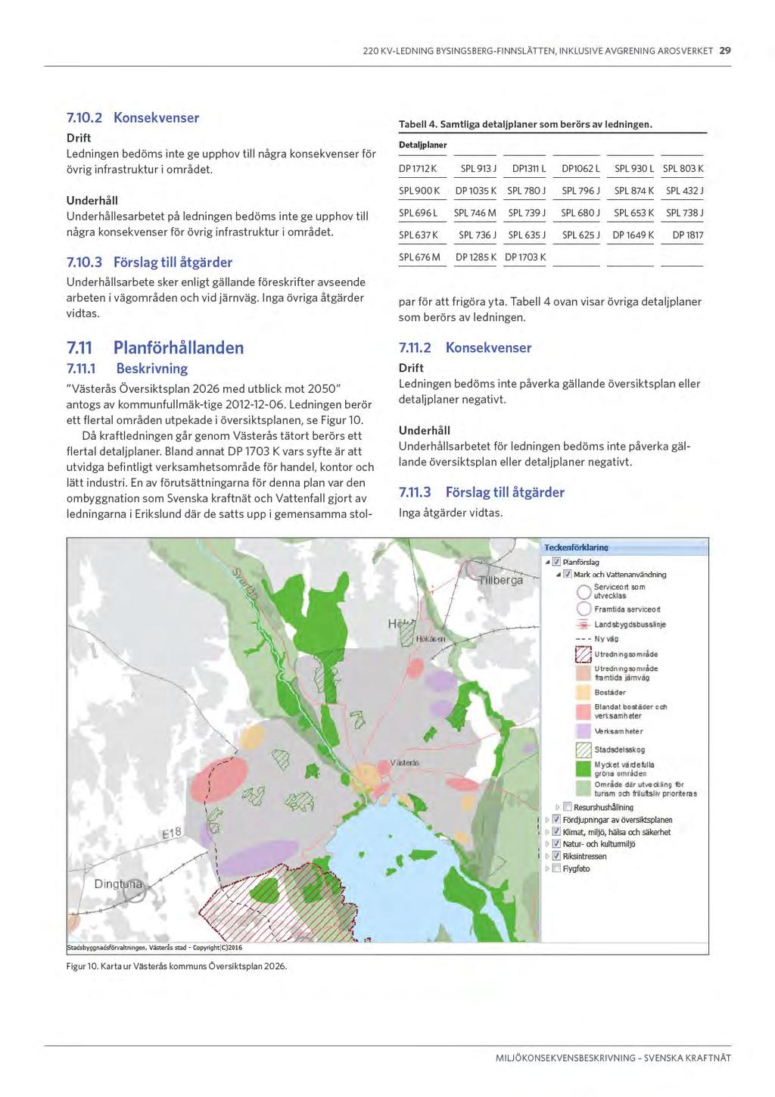775x1097 pixels.
Task: Click the Hökåsen label on the map
Action: (431, 640)
